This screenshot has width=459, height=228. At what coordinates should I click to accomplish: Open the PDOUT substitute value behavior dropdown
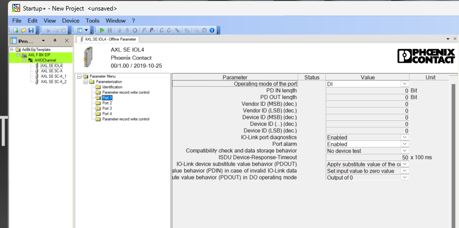(404, 164)
